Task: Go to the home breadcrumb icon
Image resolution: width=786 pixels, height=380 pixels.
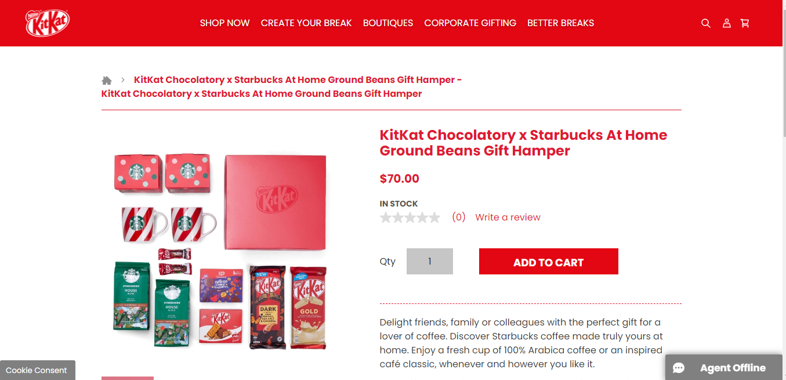Action: 107,80
